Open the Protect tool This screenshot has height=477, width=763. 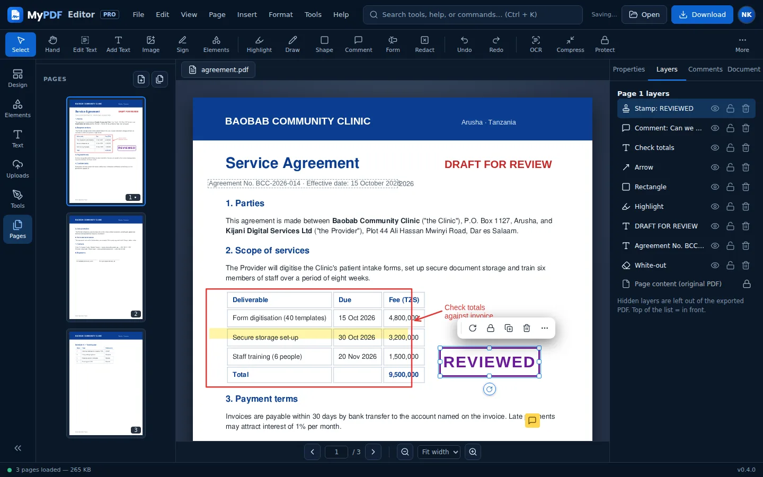[x=605, y=44]
